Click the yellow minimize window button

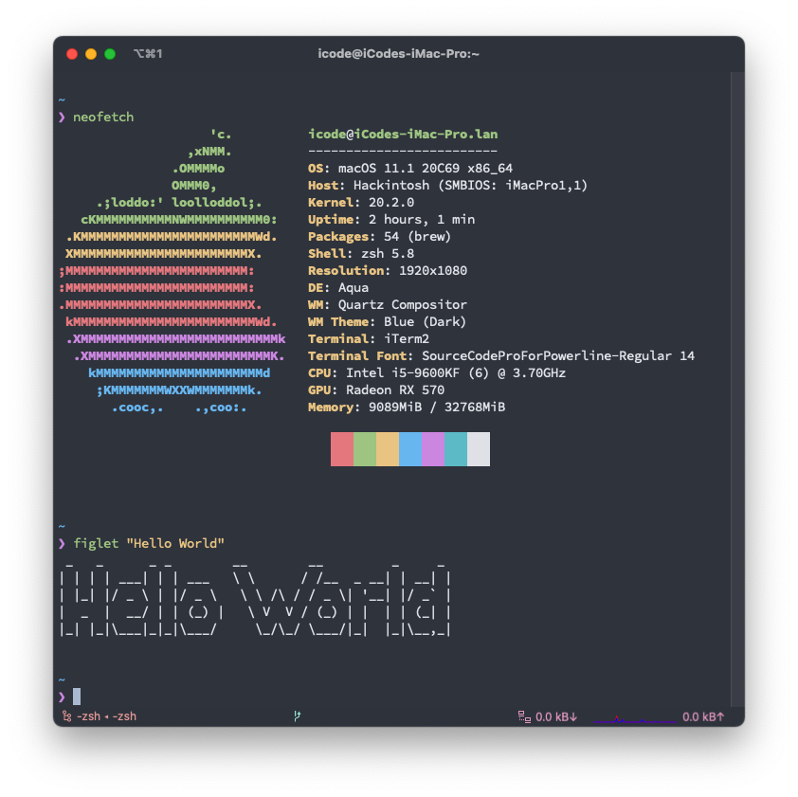point(91,54)
